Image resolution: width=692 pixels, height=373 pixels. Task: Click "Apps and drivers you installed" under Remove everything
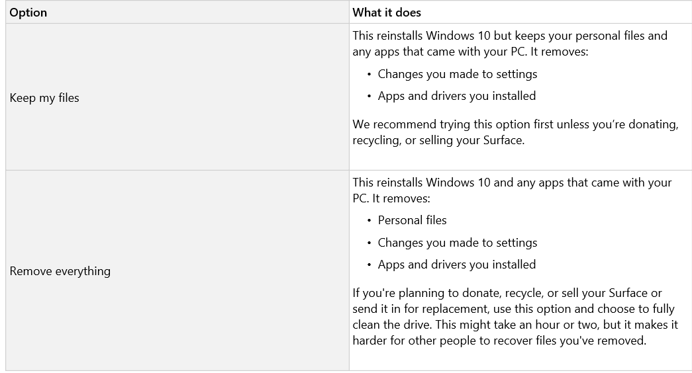click(x=457, y=264)
